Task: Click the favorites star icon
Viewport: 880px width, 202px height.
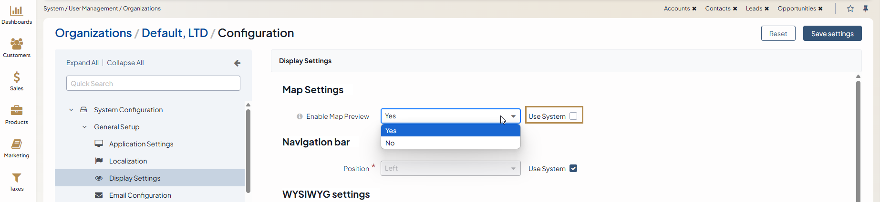Action: click(x=850, y=9)
